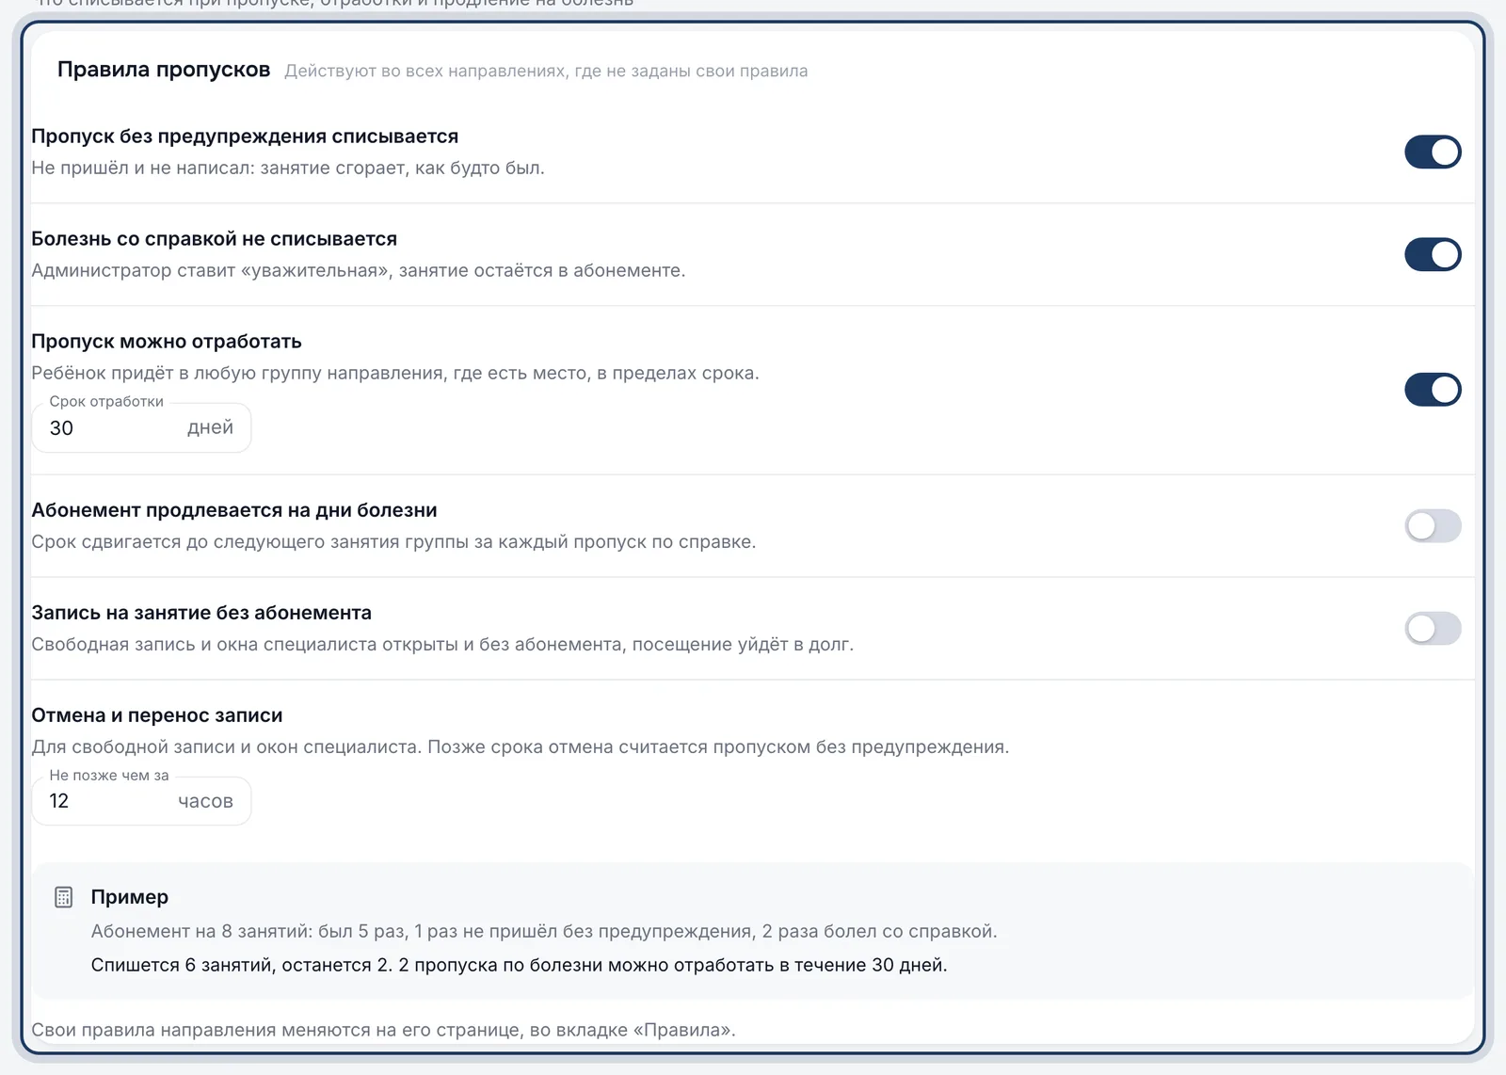Click 'Абонемент продлевается на дни болезни' title
This screenshot has width=1506, height=1075.
click(234, 510)
